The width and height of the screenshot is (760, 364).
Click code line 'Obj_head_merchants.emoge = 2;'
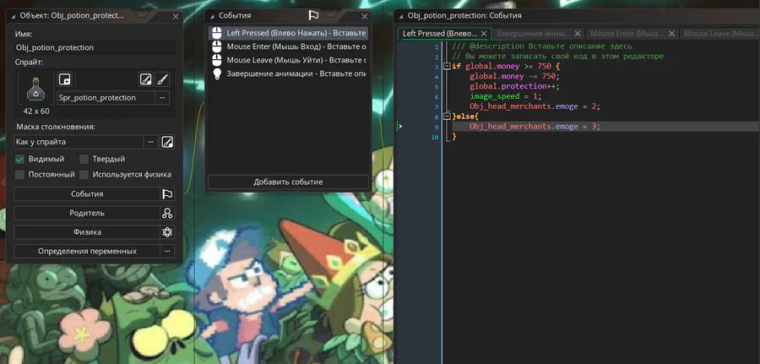click(x=535, y=106)
